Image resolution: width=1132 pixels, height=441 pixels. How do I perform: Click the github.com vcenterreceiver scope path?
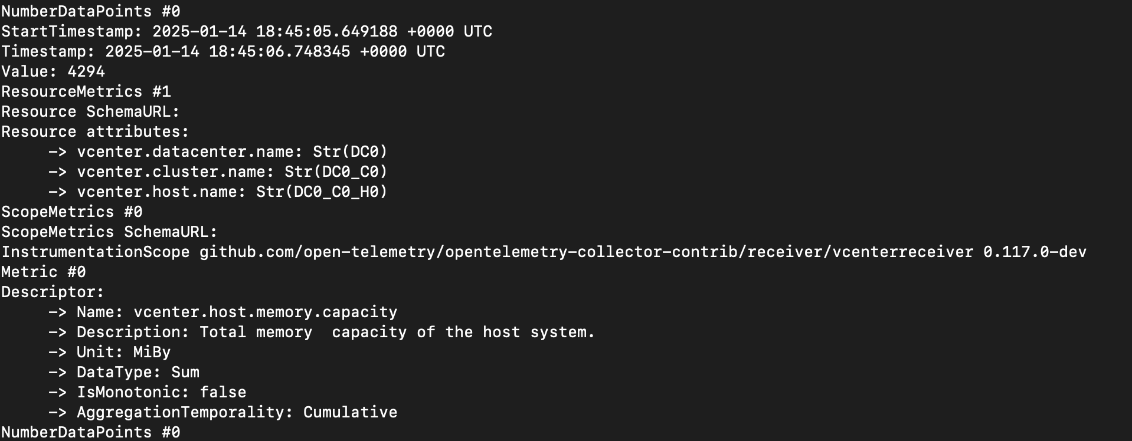(x=586, y=252)
